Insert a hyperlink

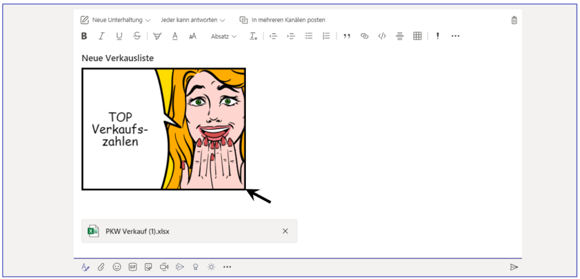click(365, 36)
